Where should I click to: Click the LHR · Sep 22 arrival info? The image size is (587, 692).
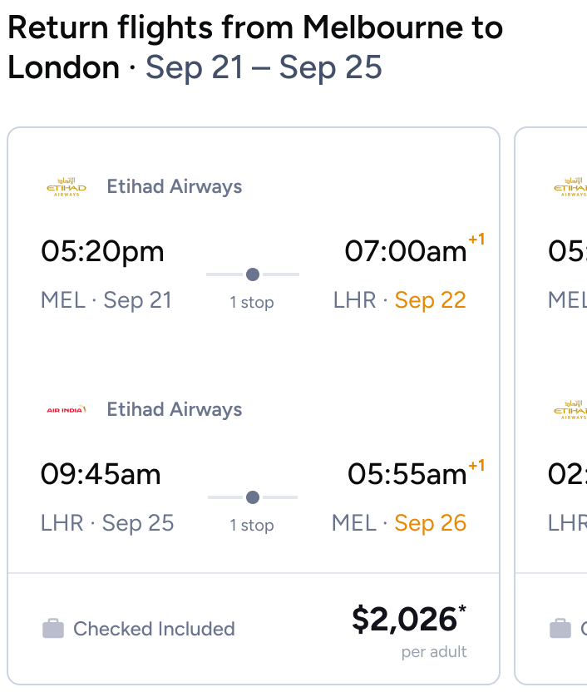[400, 300]
